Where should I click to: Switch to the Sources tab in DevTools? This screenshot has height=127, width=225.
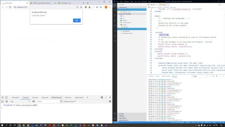click(x=35, y=97)
